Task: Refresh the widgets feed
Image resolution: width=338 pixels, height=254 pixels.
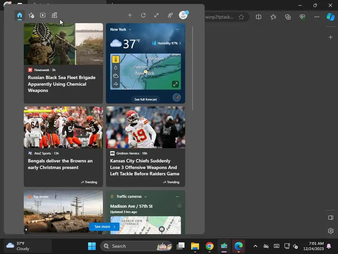Action: click(143, 15)
